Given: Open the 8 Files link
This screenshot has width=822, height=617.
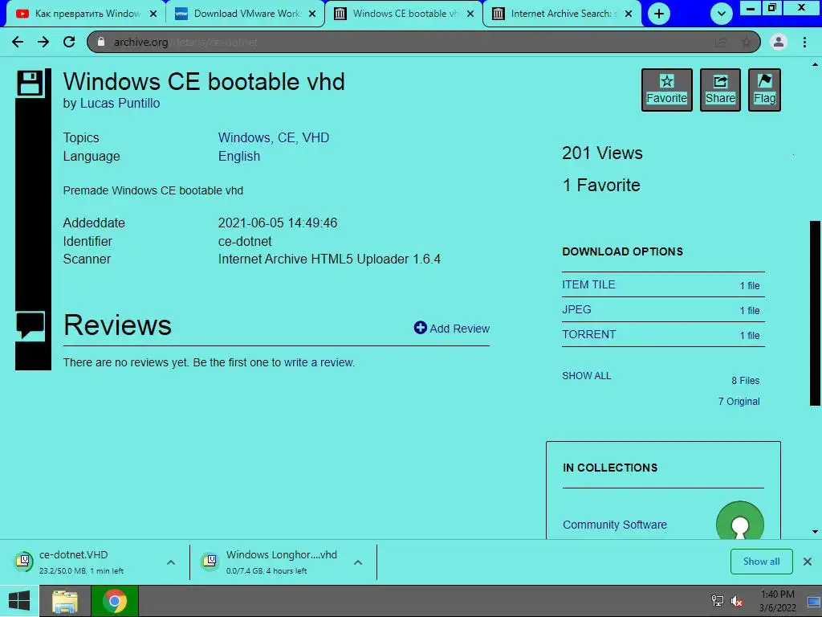Looking at the screenshot, I should [746, 380].
